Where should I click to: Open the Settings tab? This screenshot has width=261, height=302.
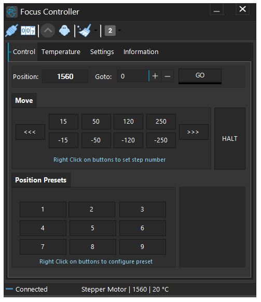tap(102, 52)
